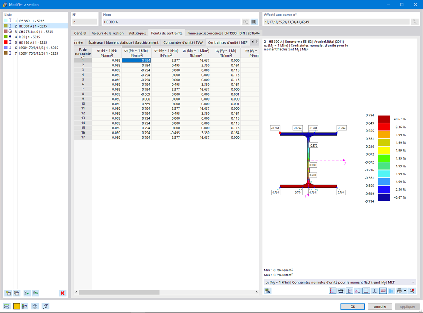The image size is (423, 313).
Task: Open the section library book icon
Action: click(254, 22)
